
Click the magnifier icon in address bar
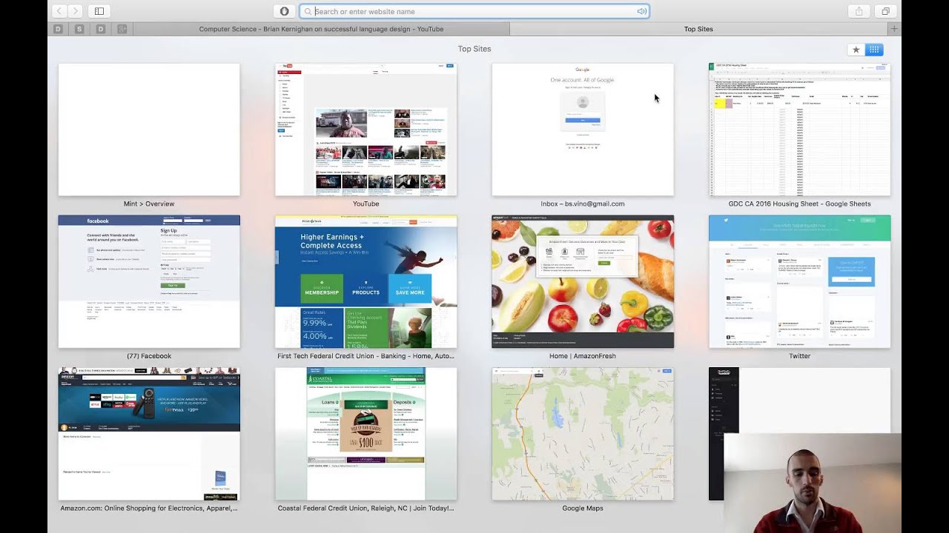click(x=308, y=11)
